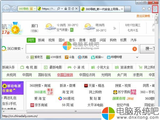The height and width of the screenshot is (120, 160).
Task: Select the 地图 search tab
Action: [x=93, y=40]
